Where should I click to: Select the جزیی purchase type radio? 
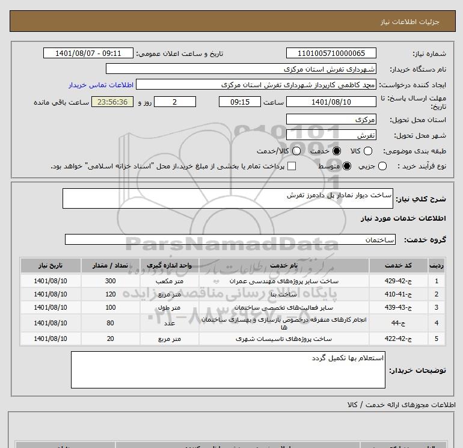click(x=382, y=166)
